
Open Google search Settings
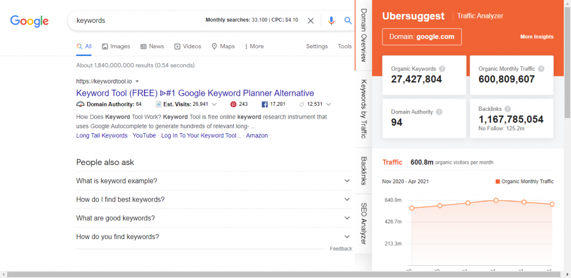317,46
